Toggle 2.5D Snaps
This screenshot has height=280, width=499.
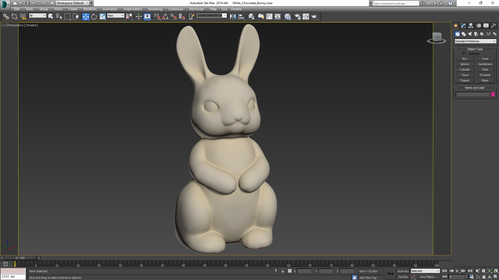click(157, 17)
